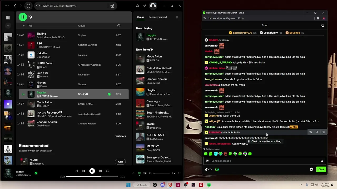This screenshot has height=189, width=337.
Task: Resume chat via paused for scrolling banner
Action: (x=265, y=141)
